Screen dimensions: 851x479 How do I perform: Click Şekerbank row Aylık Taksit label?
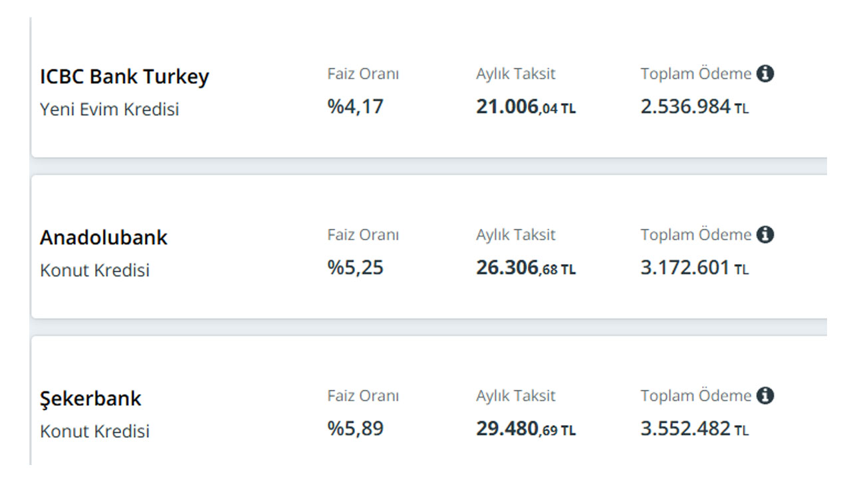(516, 396)
